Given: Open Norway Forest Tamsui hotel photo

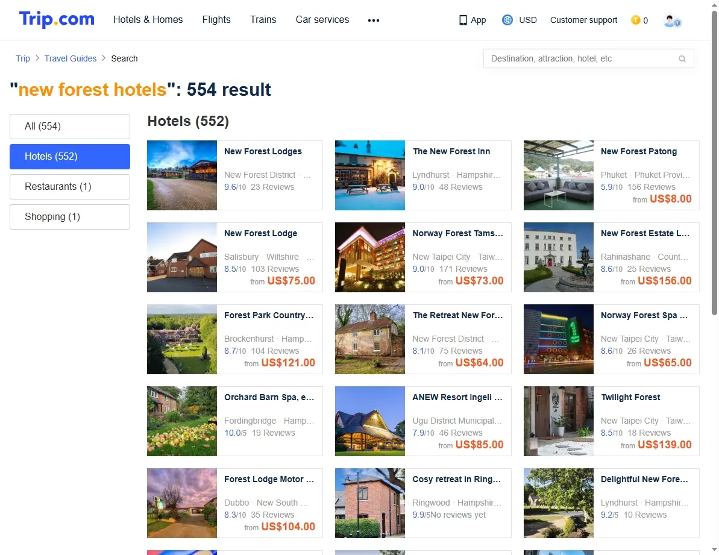Looking at the screenshot, I should 370,257.
